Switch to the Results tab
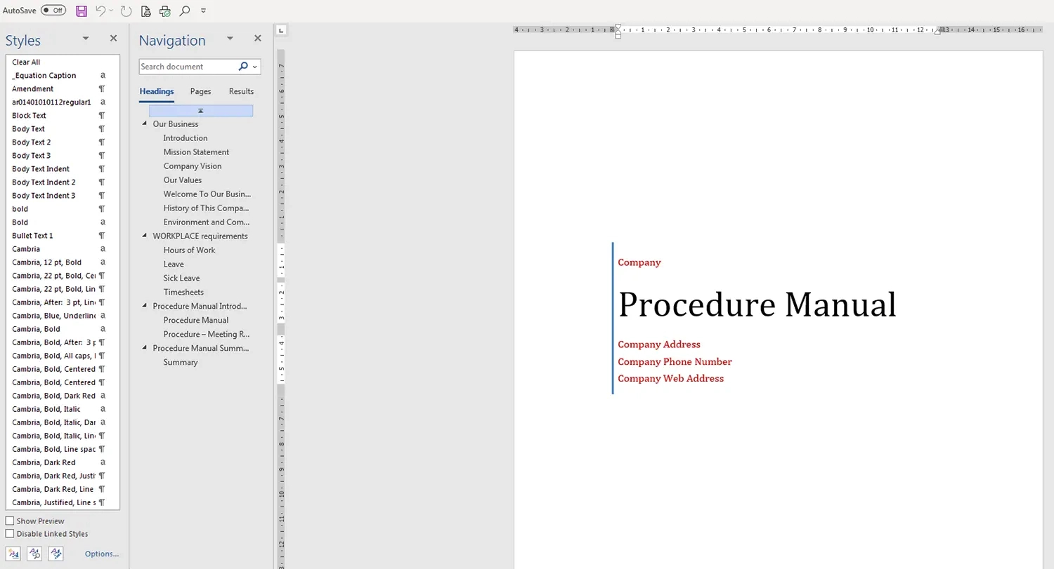 pyautogui.click(x=241, y=91)
